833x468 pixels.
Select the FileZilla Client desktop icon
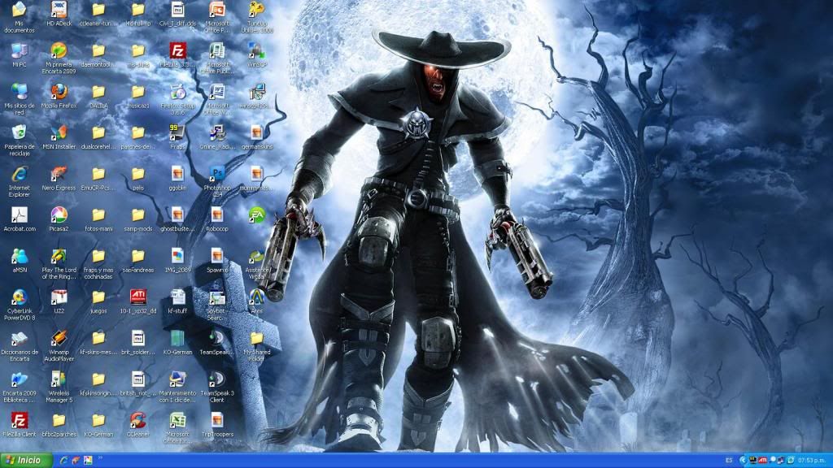tap(20, 420)
